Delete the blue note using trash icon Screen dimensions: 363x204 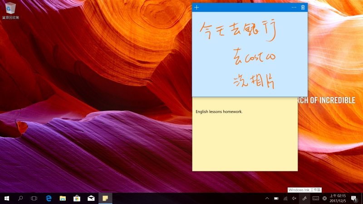pos(303,7)
